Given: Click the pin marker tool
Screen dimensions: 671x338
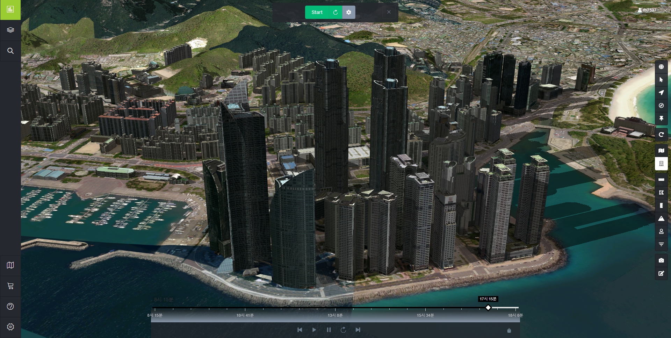Looking at the screenshot, I should click(x=661, y=118).
